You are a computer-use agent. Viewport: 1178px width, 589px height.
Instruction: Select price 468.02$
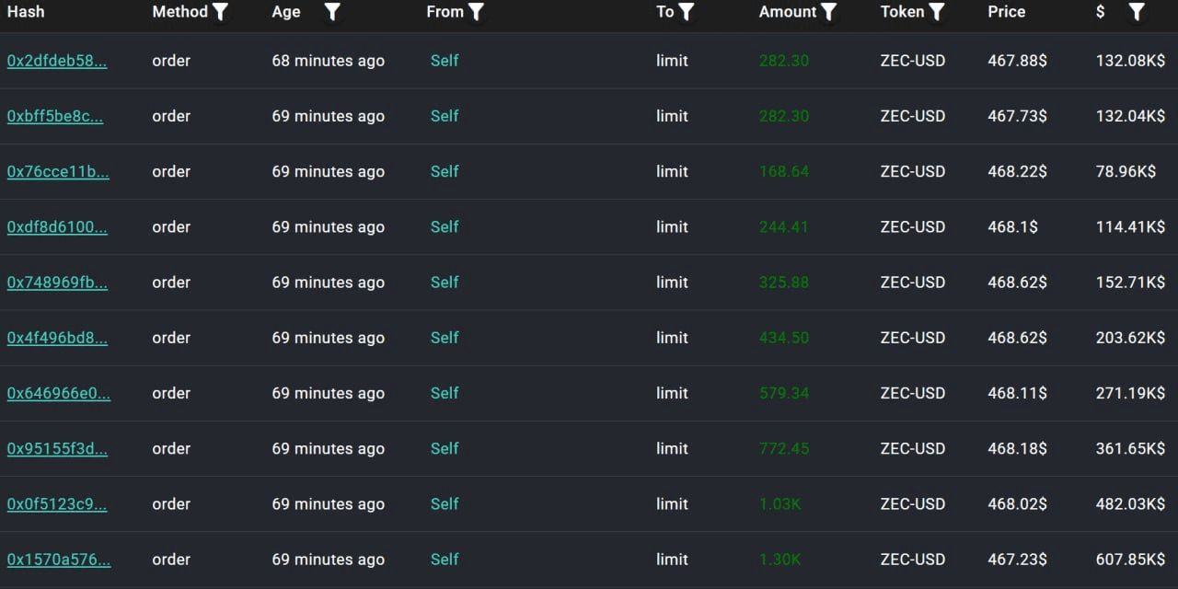point(1017,503)
